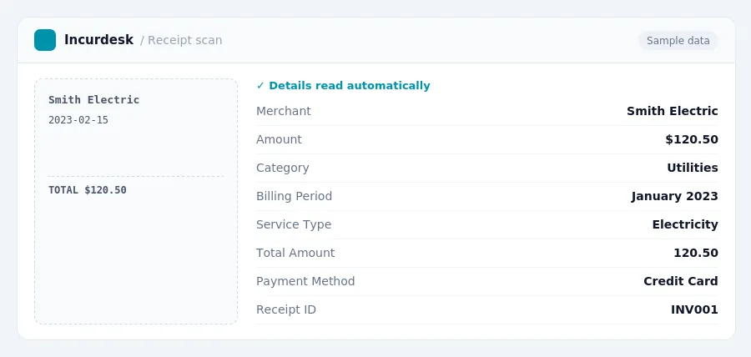The width and height of the screenshot is (751, 357).
Task: Select the January 2023 value
Action: coord(674,196)
